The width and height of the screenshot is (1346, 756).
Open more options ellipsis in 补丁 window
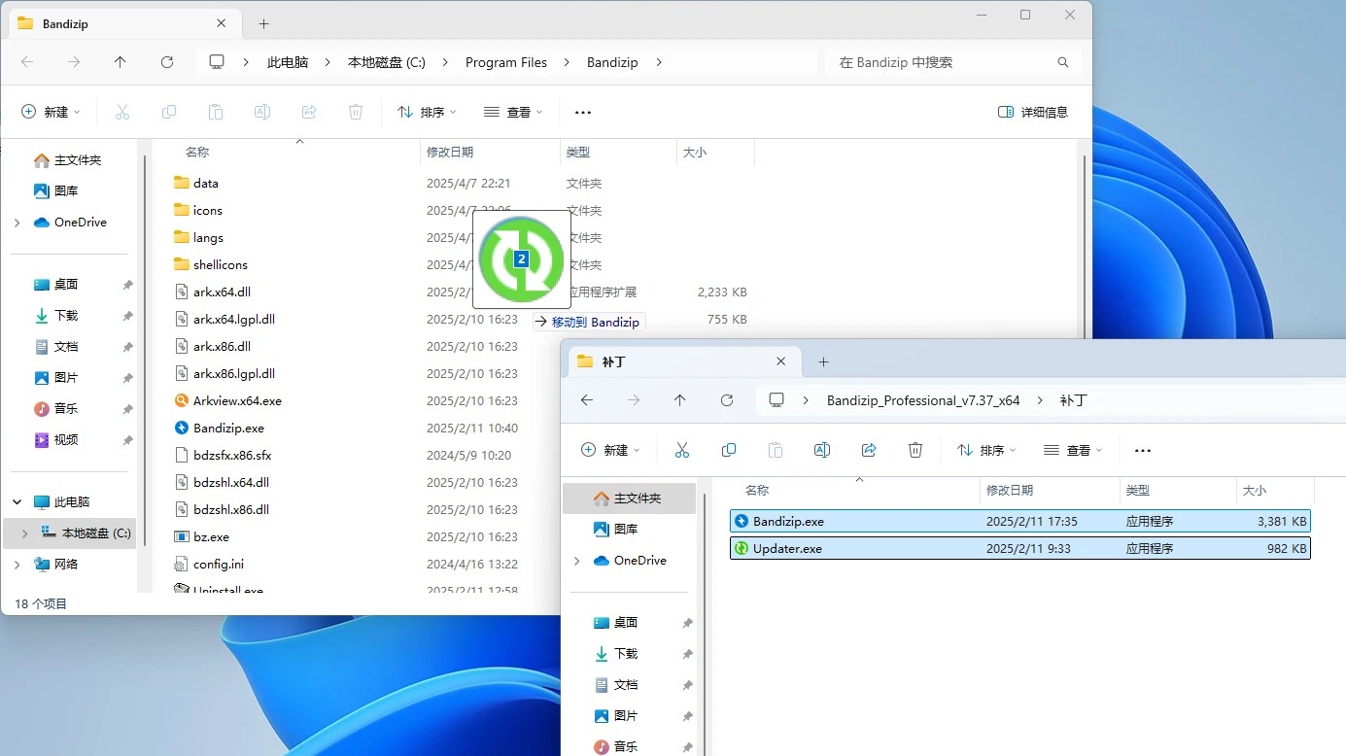pos(1143,451)
